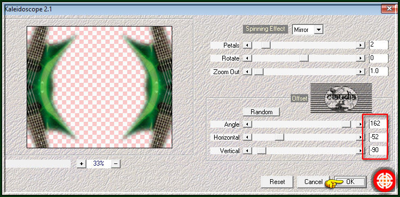Click the Petals left arrow button
Viewport: 400px width, 197px height.
[247, 45]
